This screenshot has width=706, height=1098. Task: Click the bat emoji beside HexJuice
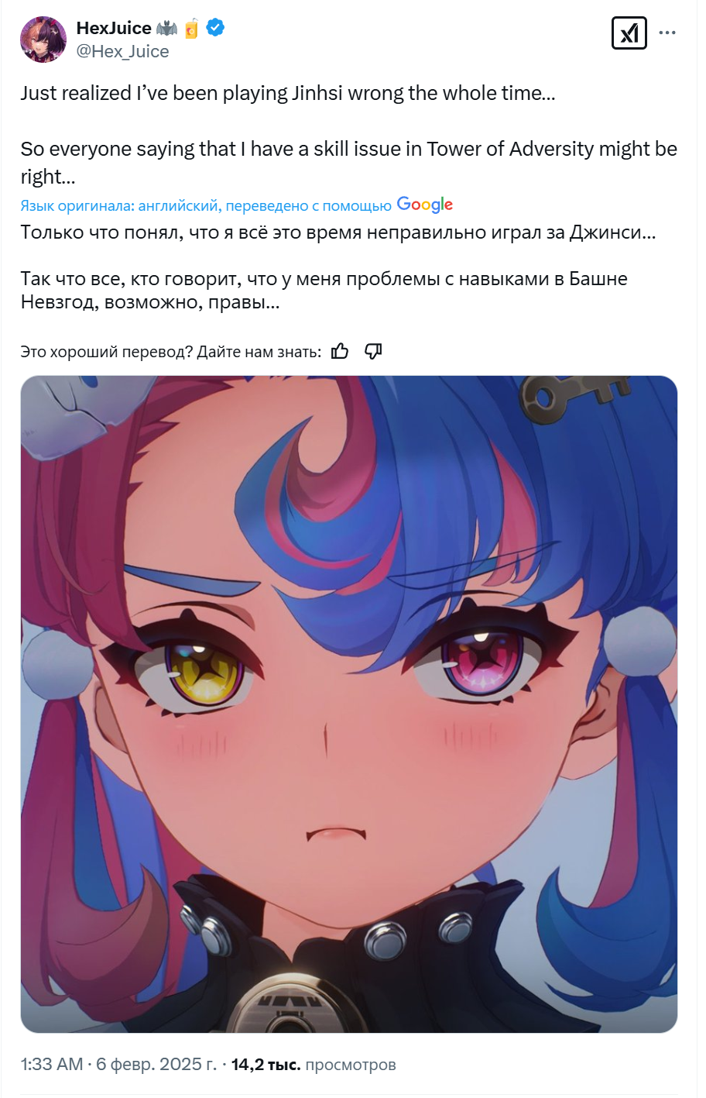click(166, 29)
